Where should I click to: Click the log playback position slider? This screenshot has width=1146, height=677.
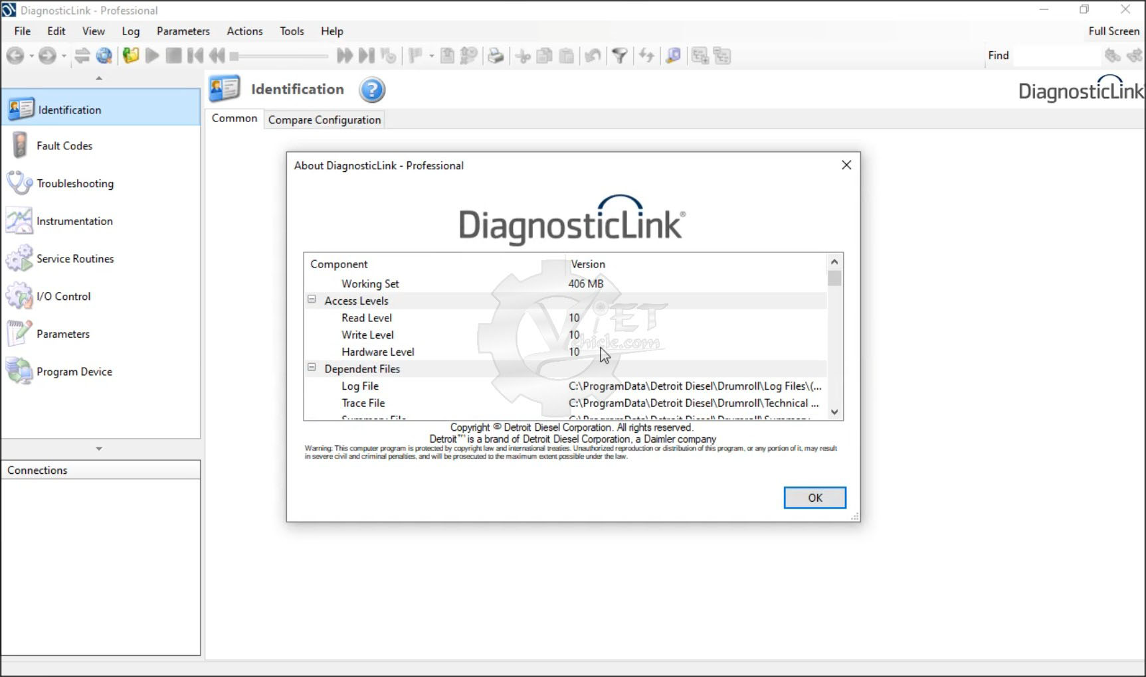(279, 56)
